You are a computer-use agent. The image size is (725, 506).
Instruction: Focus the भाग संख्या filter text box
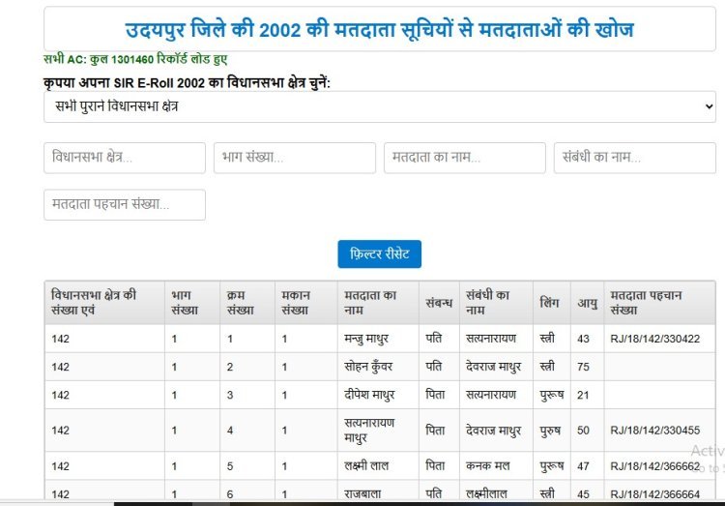click(295, 158)
